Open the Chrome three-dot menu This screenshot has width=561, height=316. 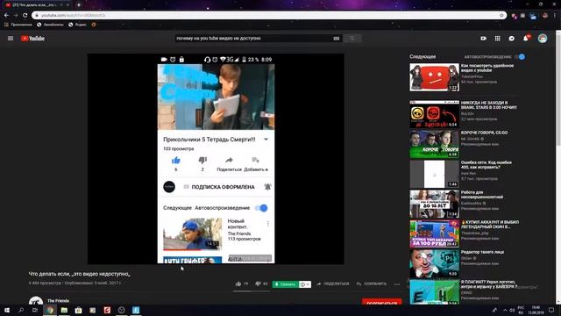pos(555,16)
